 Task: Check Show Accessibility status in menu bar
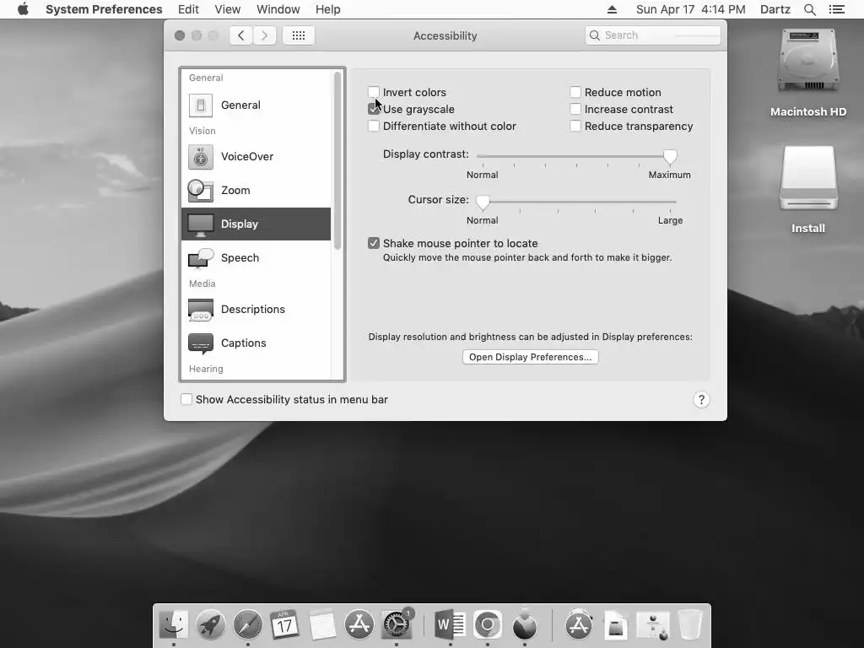[186, 399]
